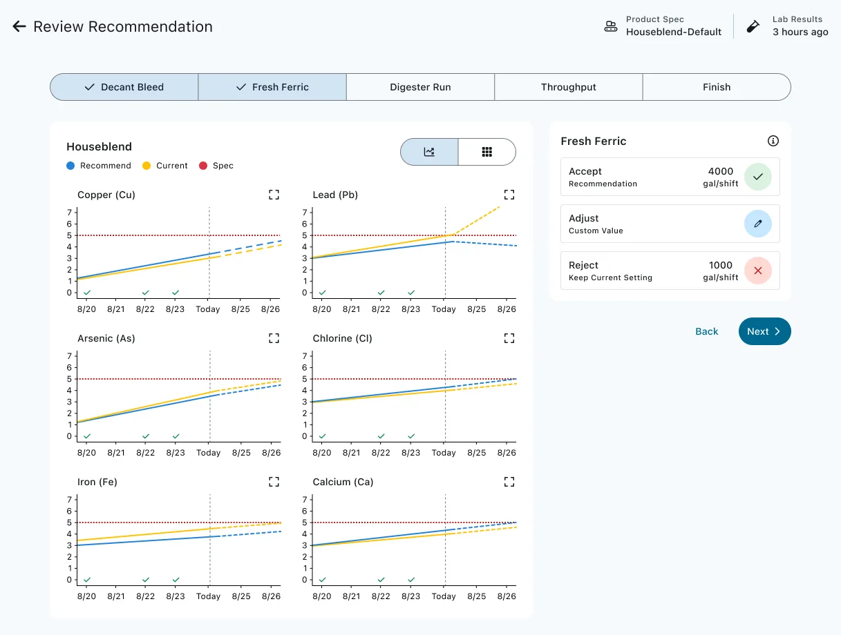Click Today label on Copper chart axis

(x=208, y=309)
